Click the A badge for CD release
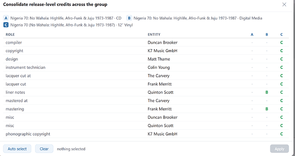 tap(6, 18)
